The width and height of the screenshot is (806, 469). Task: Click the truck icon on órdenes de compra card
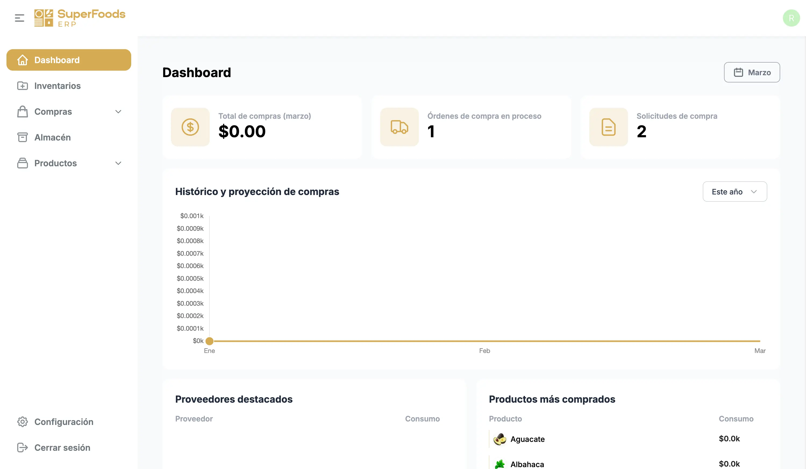[x=399, y=127]
